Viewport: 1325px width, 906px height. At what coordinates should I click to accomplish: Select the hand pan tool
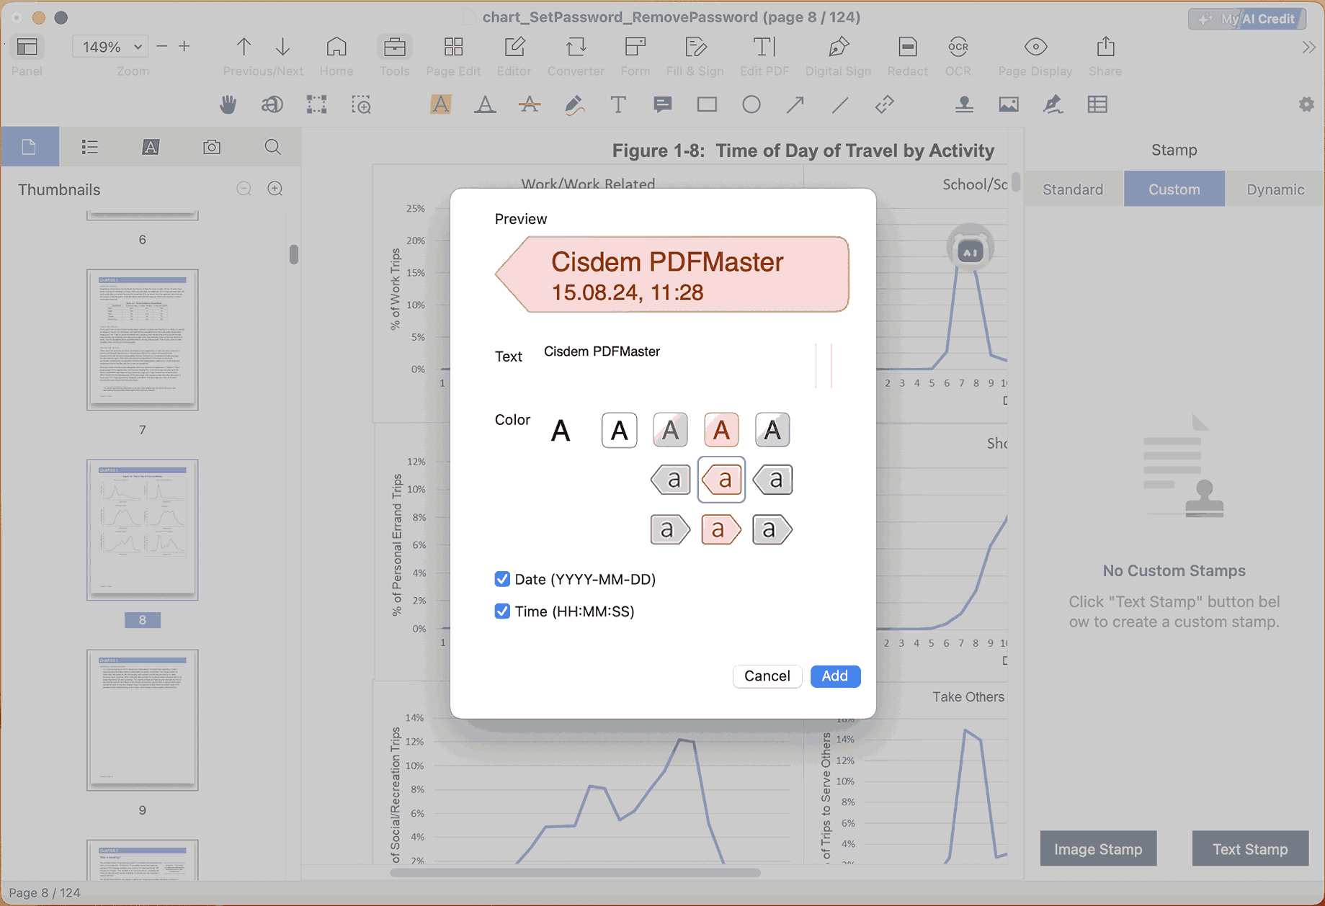coord(228,104)
